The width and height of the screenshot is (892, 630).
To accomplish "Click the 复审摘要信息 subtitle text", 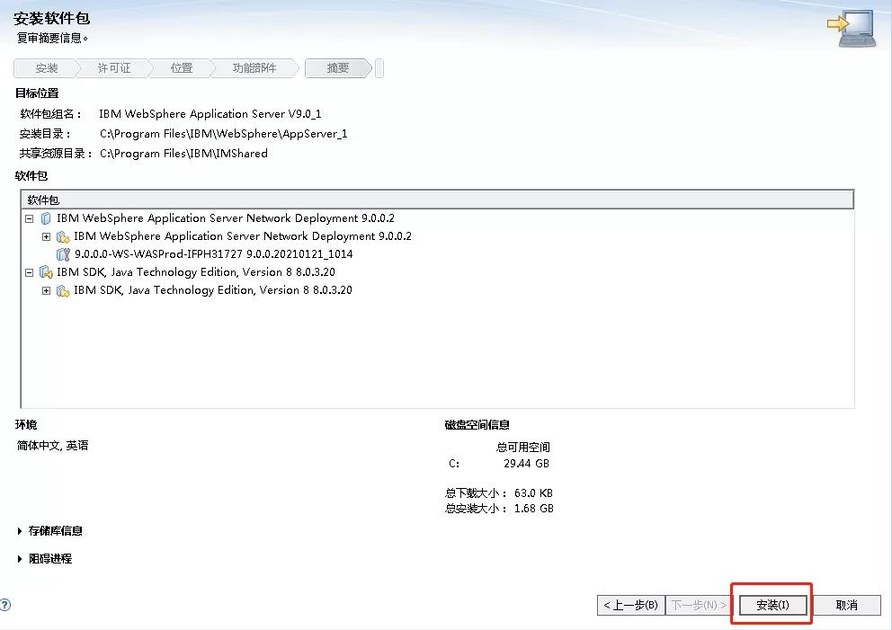I will pyautogui.click(x=52, y=38).
